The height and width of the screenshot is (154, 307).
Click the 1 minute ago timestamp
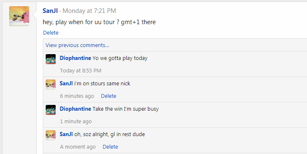tap(76, 122)
